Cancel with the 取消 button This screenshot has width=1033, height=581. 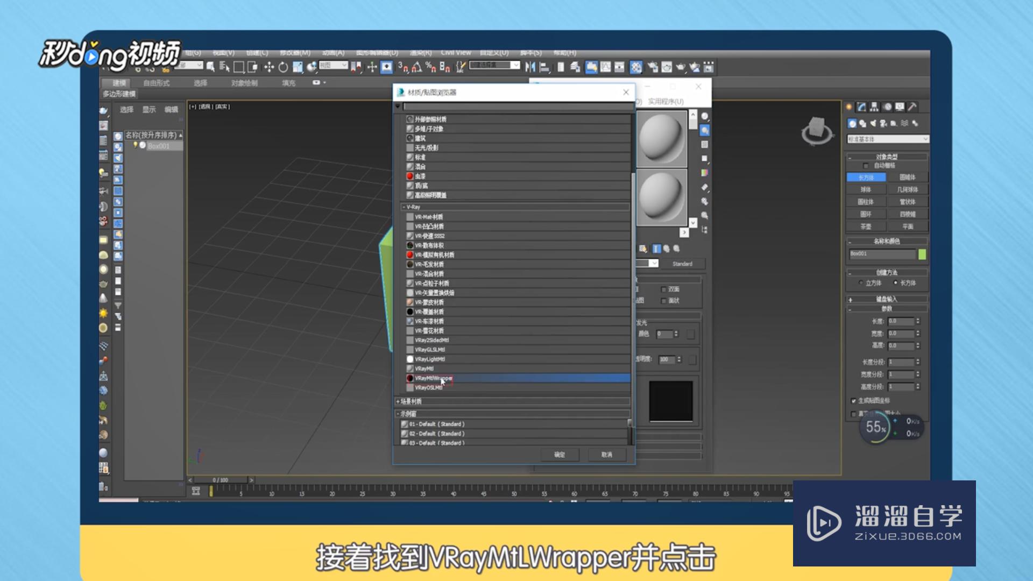point(607,455)
